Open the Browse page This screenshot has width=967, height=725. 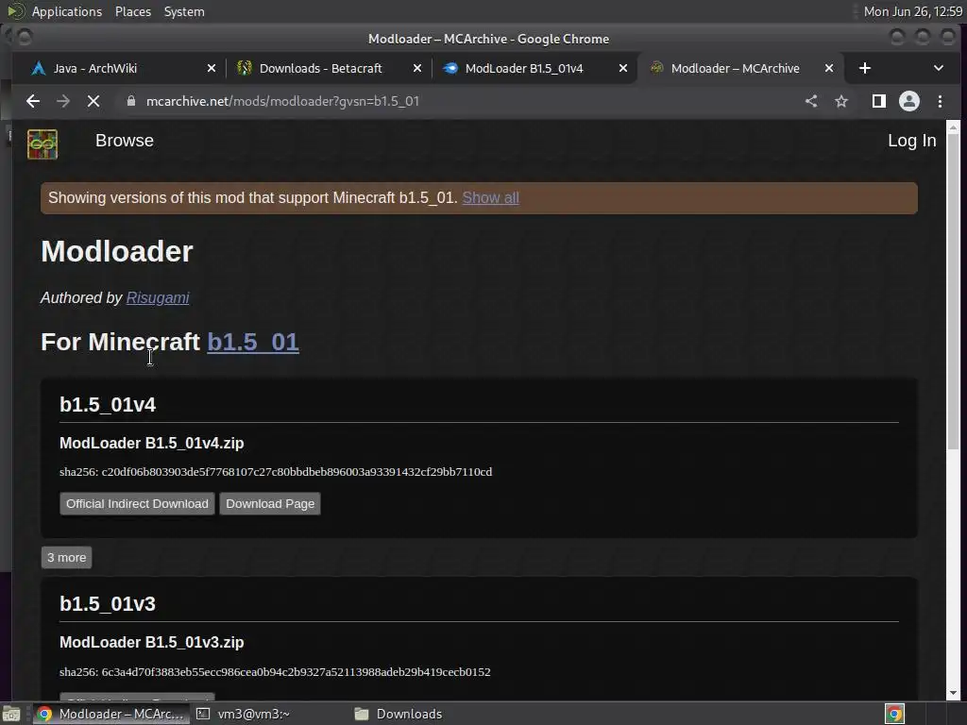pos(125,141)
